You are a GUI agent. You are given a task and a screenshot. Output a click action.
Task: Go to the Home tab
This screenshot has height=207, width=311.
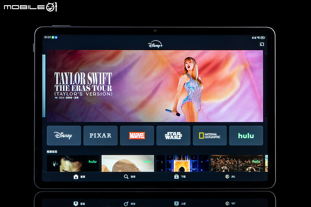[x=79, y=176]
